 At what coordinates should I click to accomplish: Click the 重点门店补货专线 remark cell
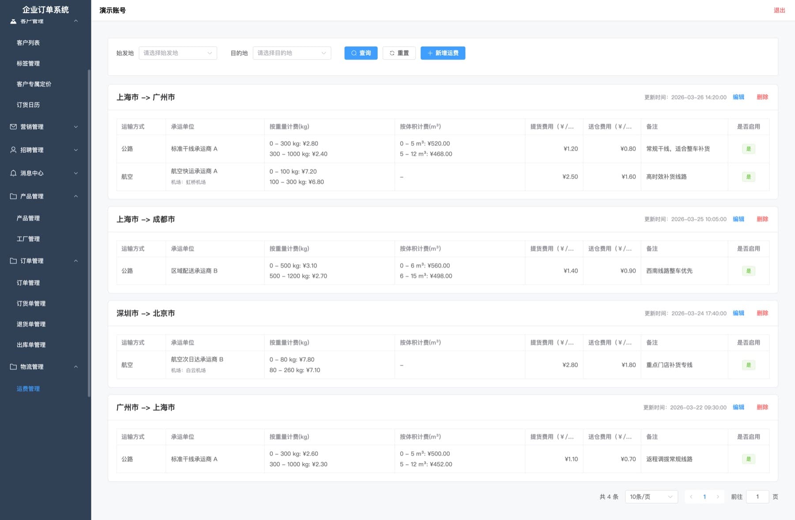pos(684,365)
